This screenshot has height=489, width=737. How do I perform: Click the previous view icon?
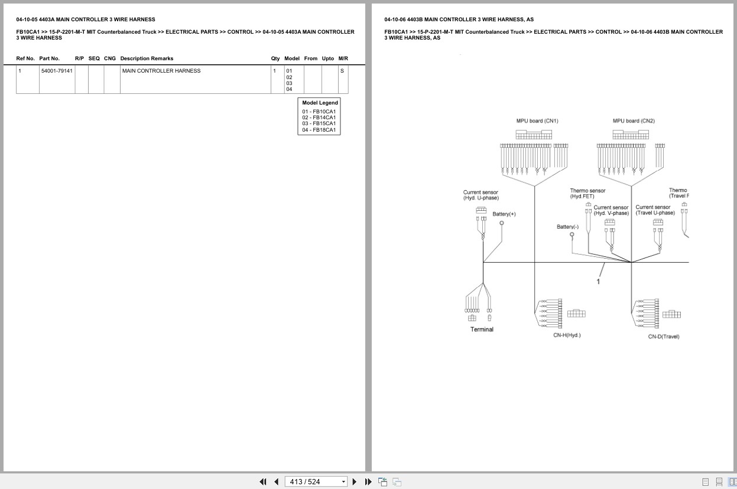383,482
